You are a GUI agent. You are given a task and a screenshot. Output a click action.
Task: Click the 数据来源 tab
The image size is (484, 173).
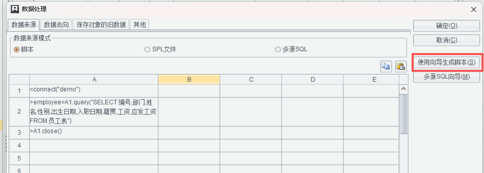point(24,25)
